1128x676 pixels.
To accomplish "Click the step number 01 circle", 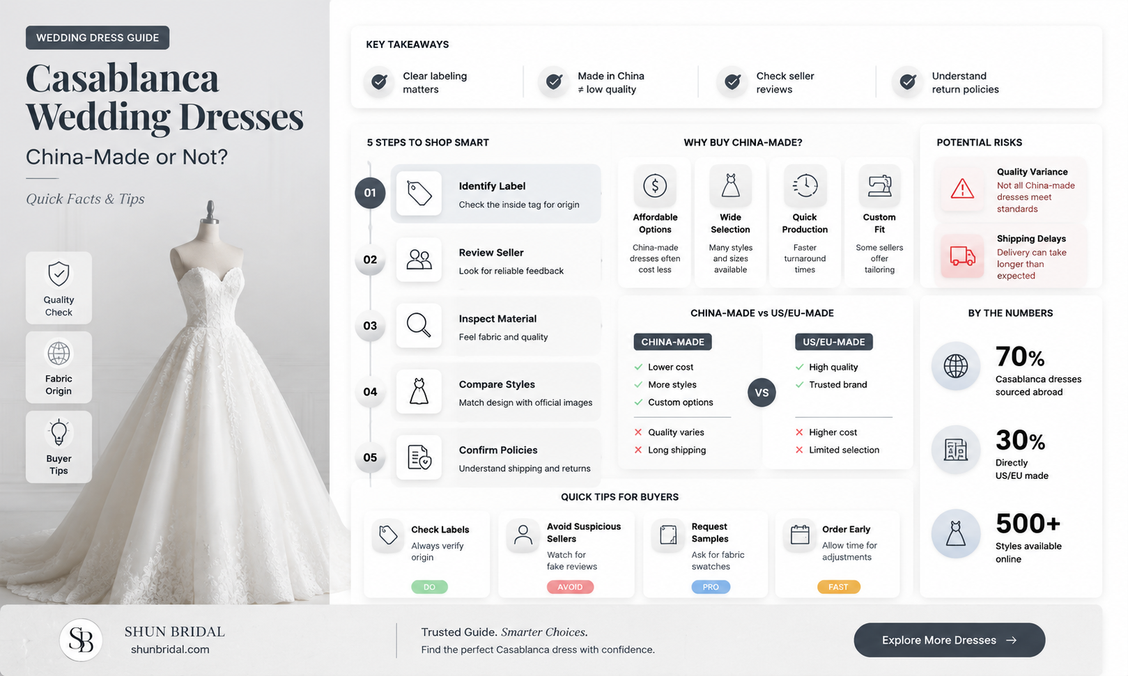I will [370, 193].
